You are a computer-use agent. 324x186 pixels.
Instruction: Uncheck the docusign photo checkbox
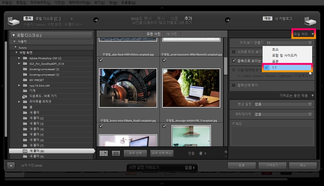coord(164,60)
